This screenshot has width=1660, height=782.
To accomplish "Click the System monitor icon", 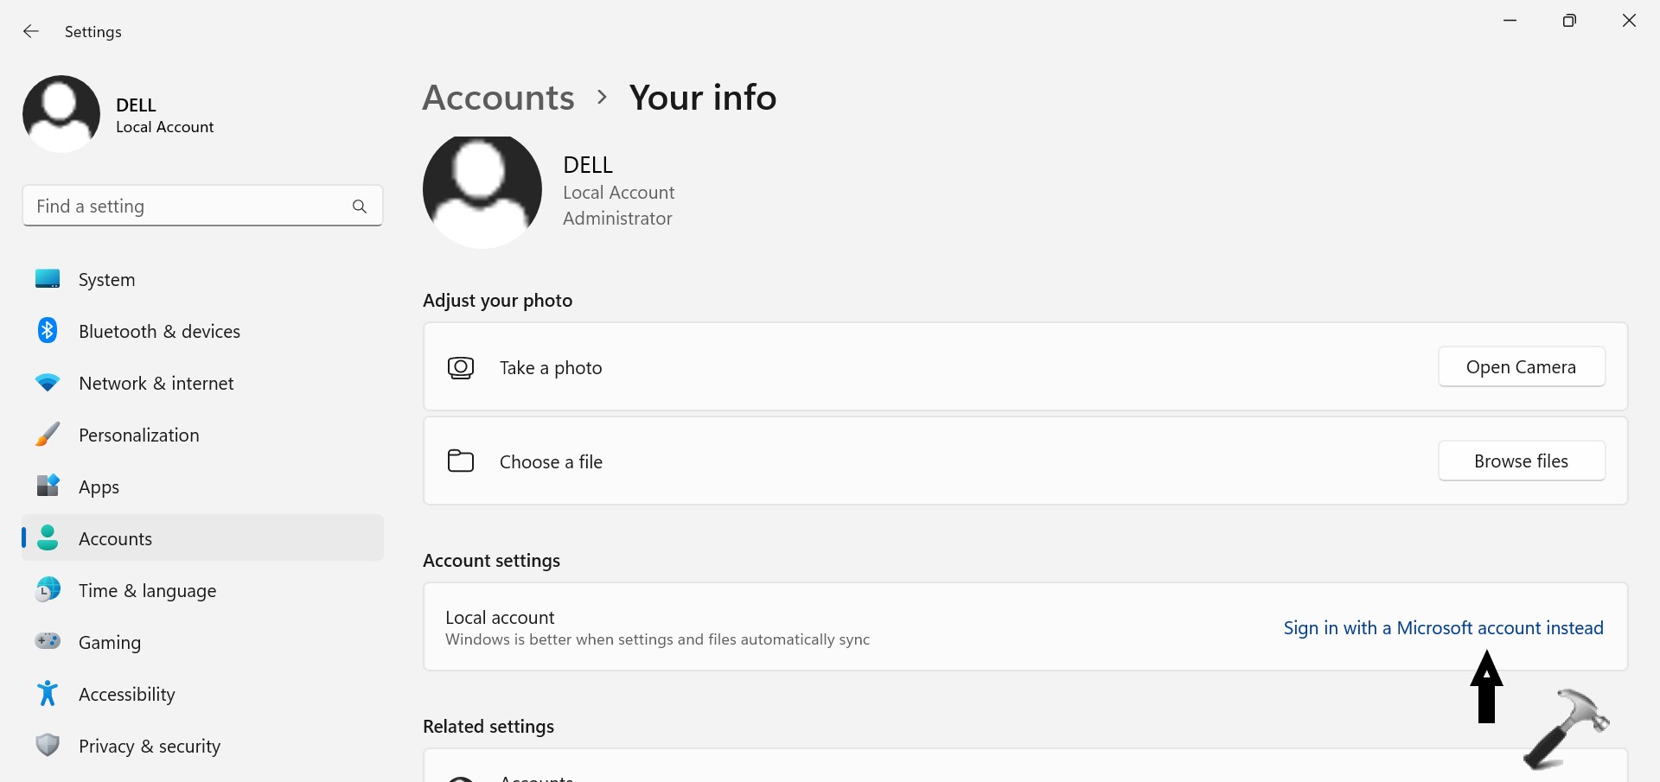I will click(x=48, y=279).
